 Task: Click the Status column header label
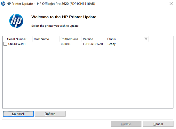click(x=111, y=39)
